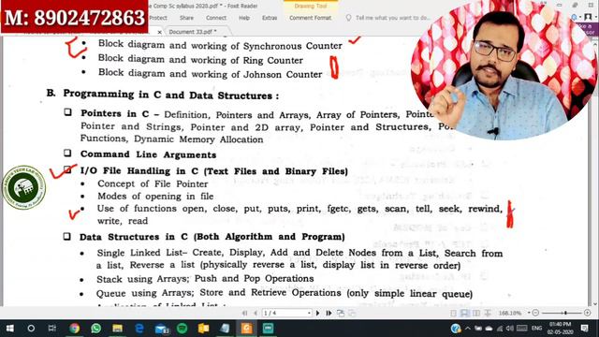Open the Comment Format ribbon tab

pos(310,18)
